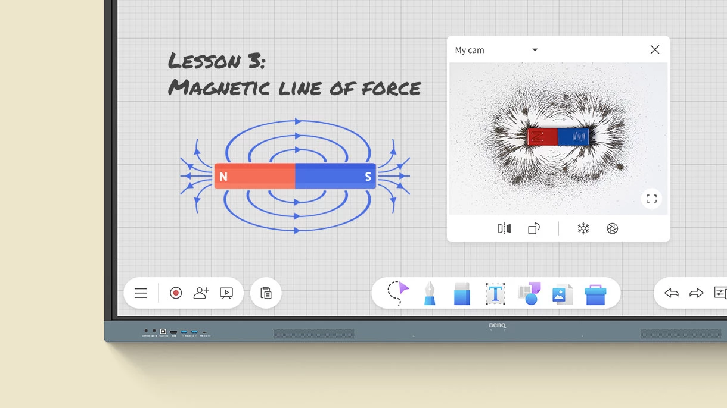
Task: Select the lasso selection tool
Action: (397, 293)
